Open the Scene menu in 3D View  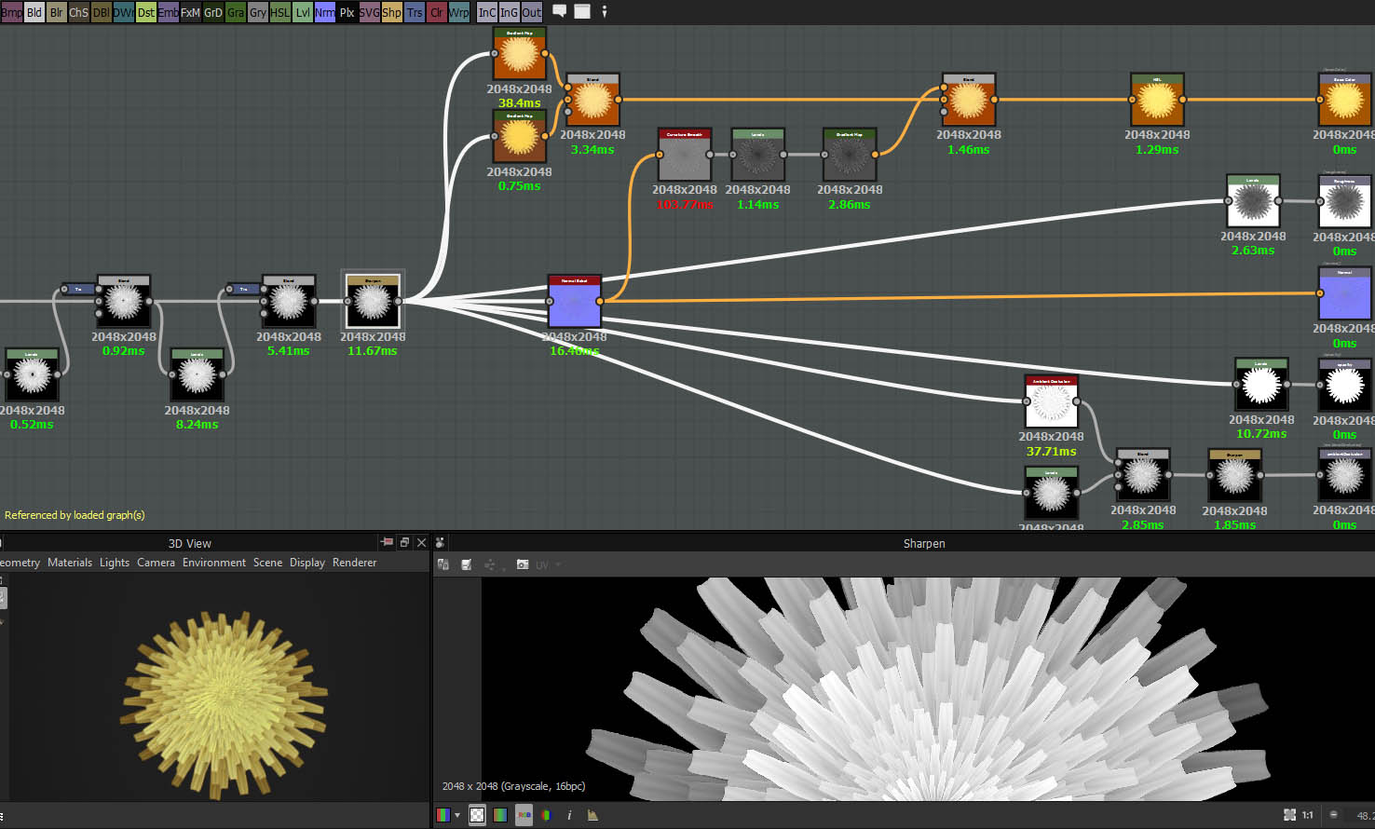[267, 563]
